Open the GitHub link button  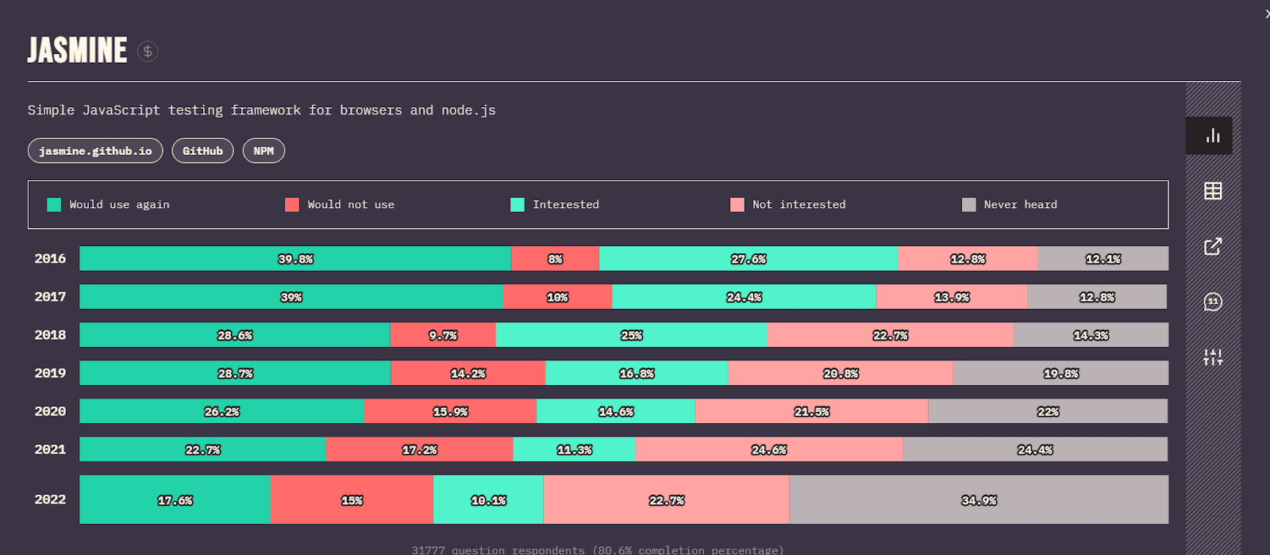point(202,151)
